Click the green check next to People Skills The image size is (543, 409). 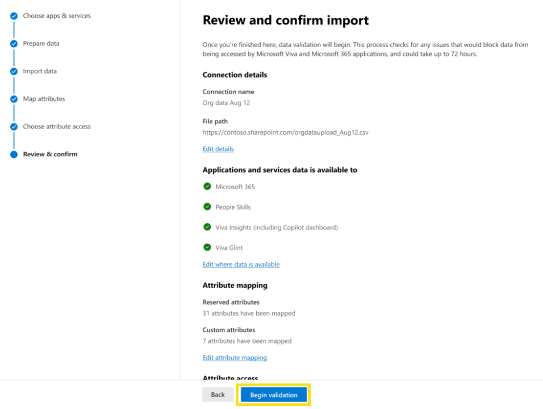pos(207,207)
